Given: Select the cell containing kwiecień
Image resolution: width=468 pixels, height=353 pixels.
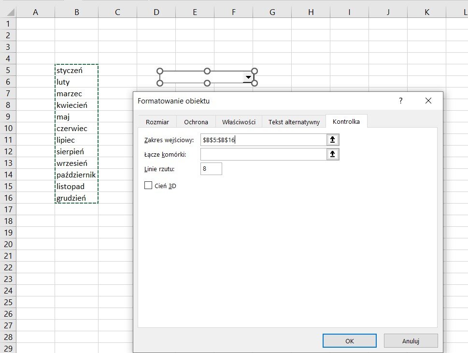Looking at the screenshot, I should pos(77,105).
